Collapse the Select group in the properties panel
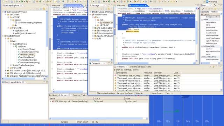This screenshot has height=126, width=224. pos(202,20)
